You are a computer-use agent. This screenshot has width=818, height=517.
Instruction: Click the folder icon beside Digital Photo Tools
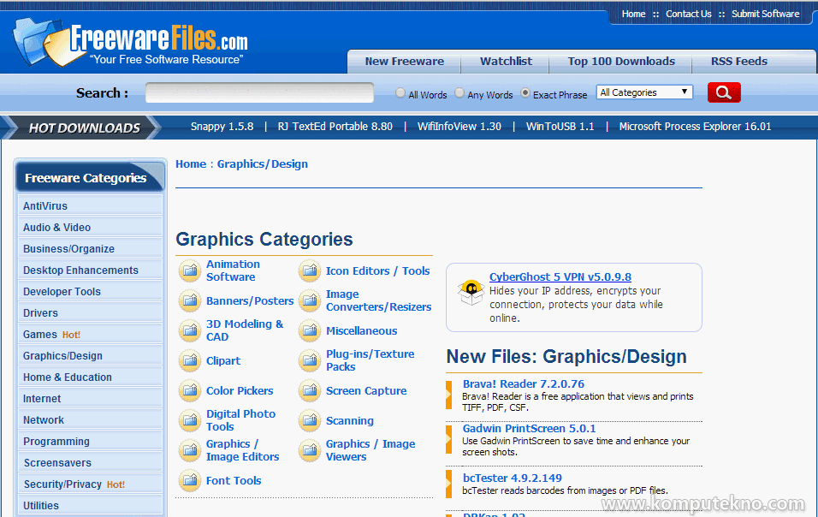(x=190, y=420)
